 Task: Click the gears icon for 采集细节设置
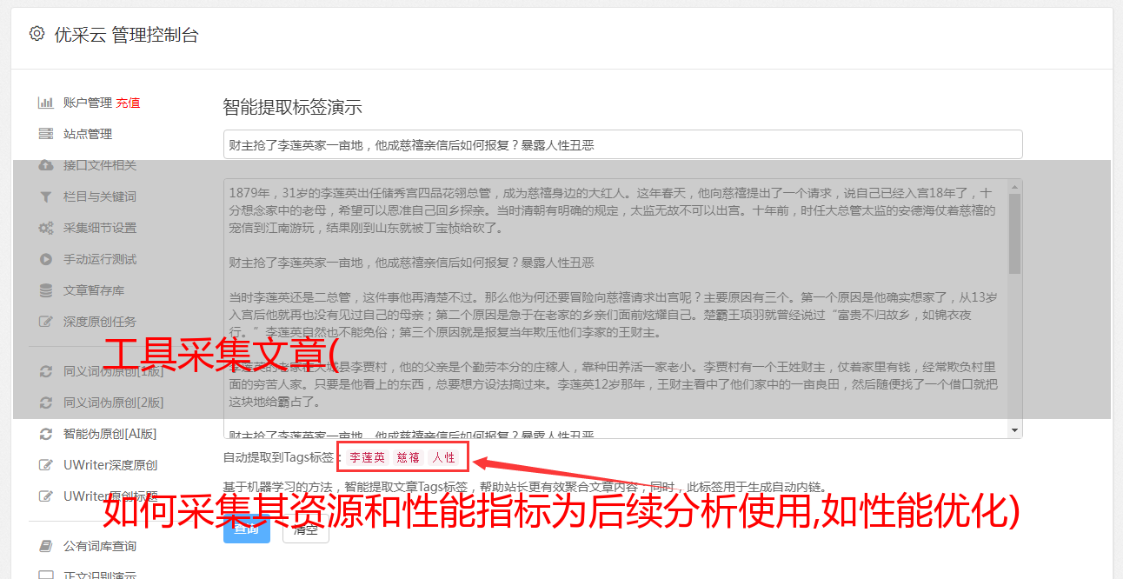(45, 228)
